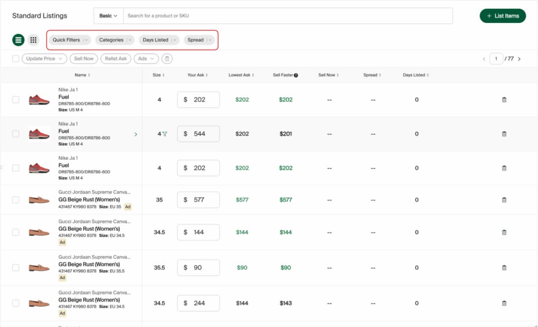Delete the first Nike Ja 1 Fuel listing
The image size is (538, 327).
coord(504,99)
